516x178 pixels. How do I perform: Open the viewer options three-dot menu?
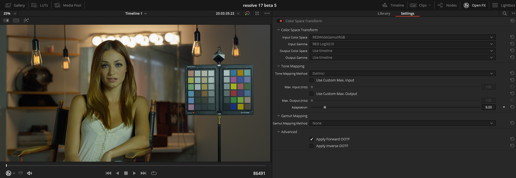tap(267, 13)
